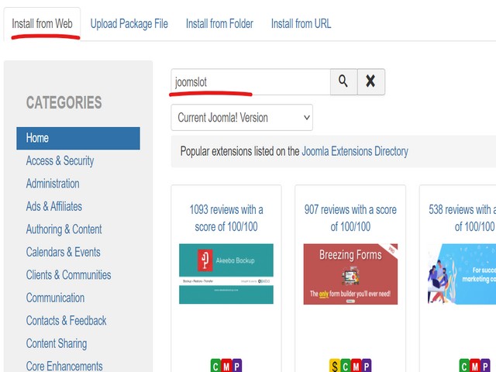This screenshot has height=372, width=496.
Task: Open the Administration category
Action: click(53, 184)
